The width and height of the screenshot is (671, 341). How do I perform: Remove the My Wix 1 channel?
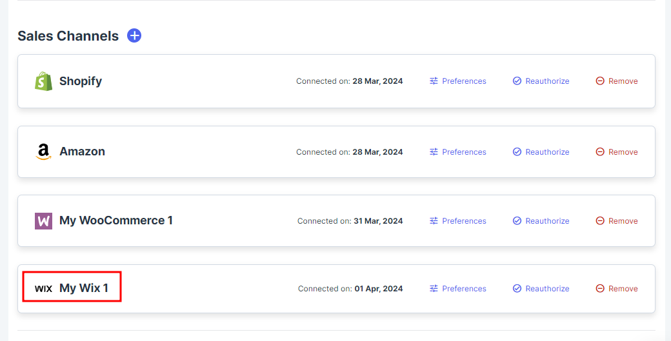tap(617, 289)
